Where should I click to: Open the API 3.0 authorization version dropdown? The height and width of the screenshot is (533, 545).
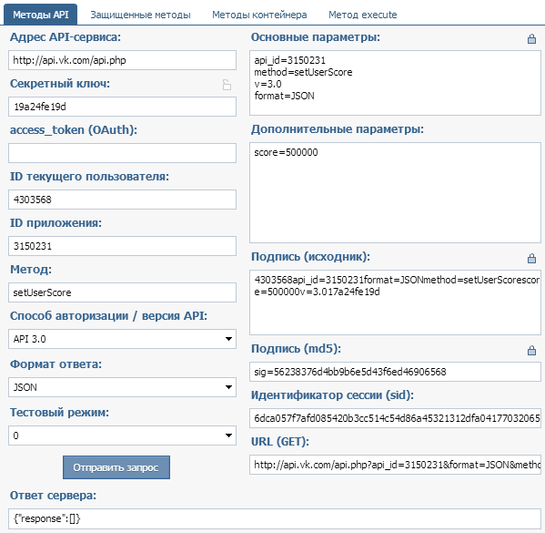(122, 339)
